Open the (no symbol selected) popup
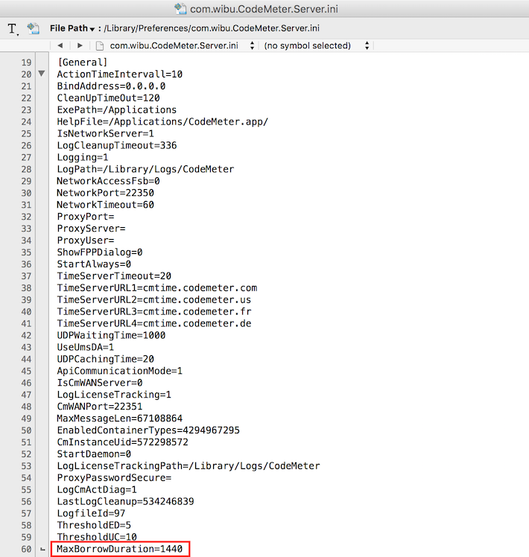The width and height of the screenshot is (529, 557). coord(317,45)
